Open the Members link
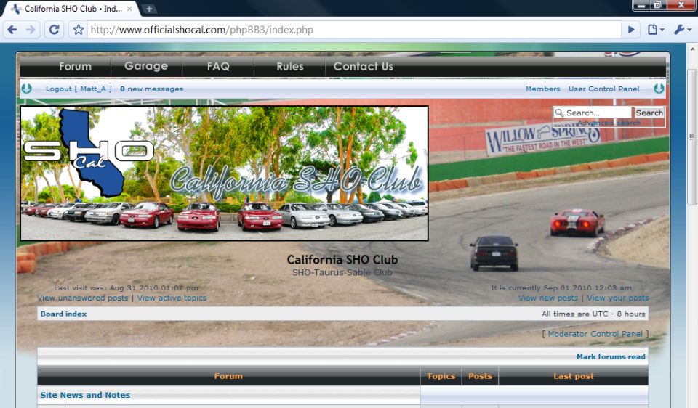 tap(542, 89)
